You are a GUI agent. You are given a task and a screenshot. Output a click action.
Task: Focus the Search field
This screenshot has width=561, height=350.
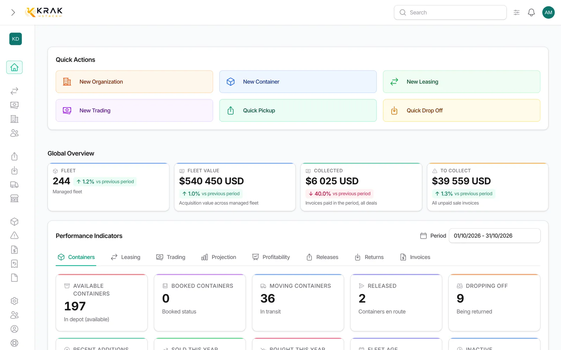click(x=450, y=13)
